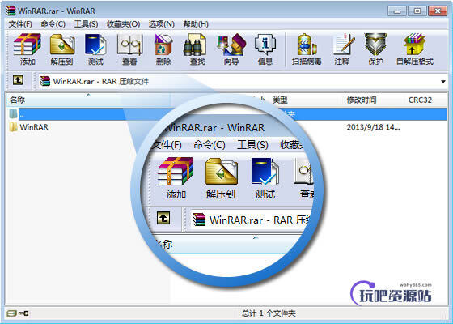Open the 收藏夹(O) favorites menu
The width and height of the screenshot is (453, 324).
coord(123,24)
